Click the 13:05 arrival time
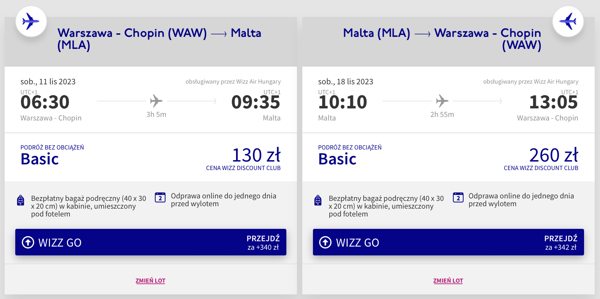The width and height of the screenshot is (600, 299). (553, 102)
